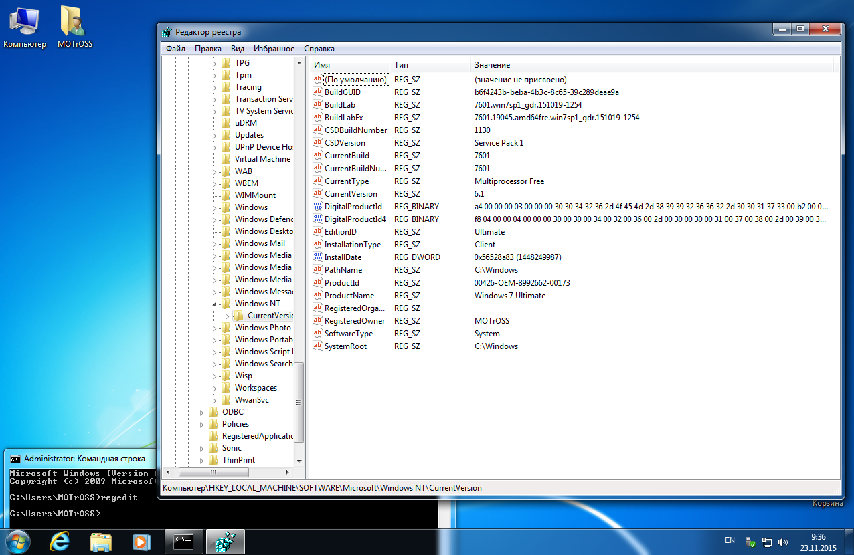Select the Windows Photo key in the tree
The width and height of the screenshot is (854, 555).
(x=263, y=328)
